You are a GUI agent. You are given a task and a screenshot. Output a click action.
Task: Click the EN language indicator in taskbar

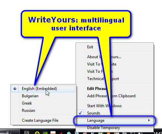point(27,132)
